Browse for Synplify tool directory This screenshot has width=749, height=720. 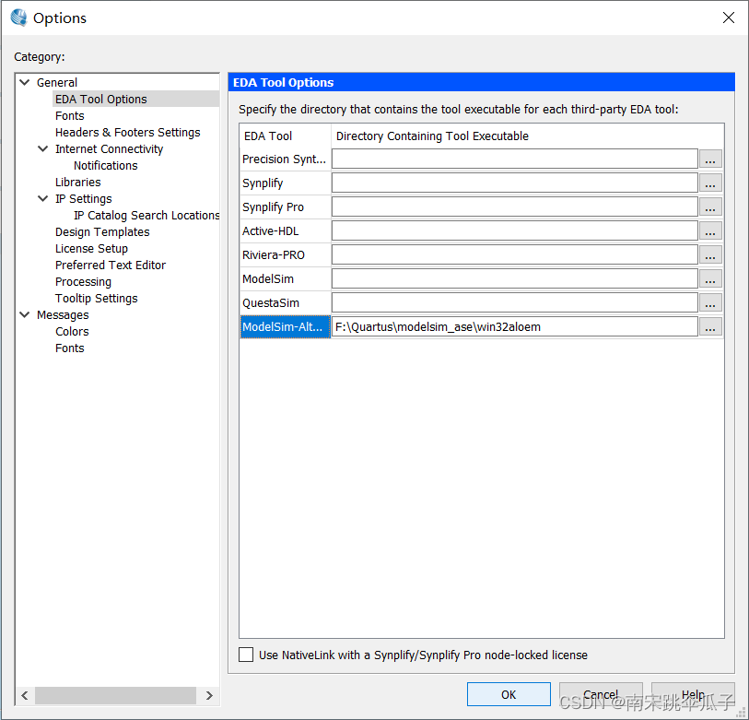(x=710, y=183)
